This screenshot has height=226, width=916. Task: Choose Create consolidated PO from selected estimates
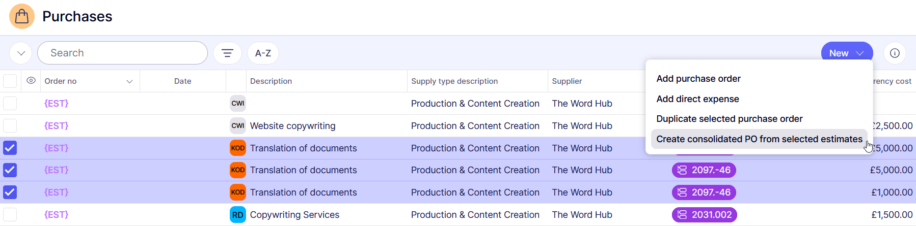tap(759, 139)
